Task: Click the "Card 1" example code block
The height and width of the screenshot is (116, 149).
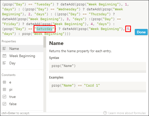Action: point(98,87)
